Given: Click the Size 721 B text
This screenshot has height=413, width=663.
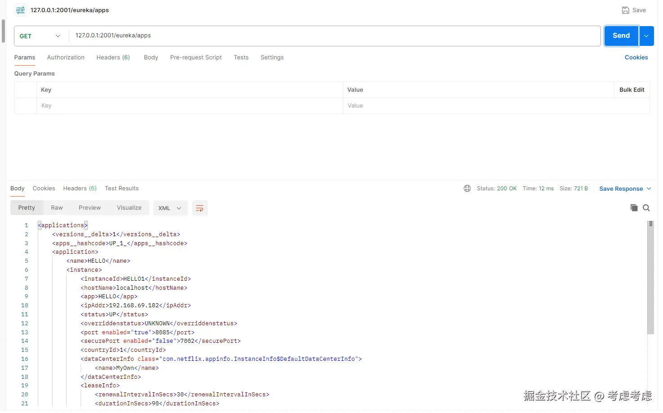Looking at the screenshot, I should [573, 189].
